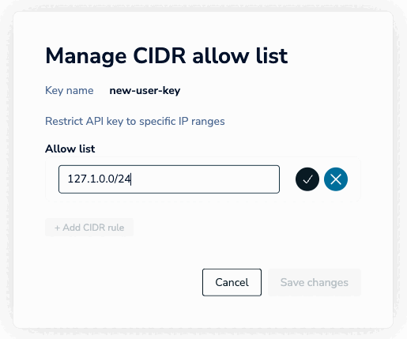The height and width of the screenshot is (339, 407).
Task: Click the Save changes button
Action: click(315, 282)
